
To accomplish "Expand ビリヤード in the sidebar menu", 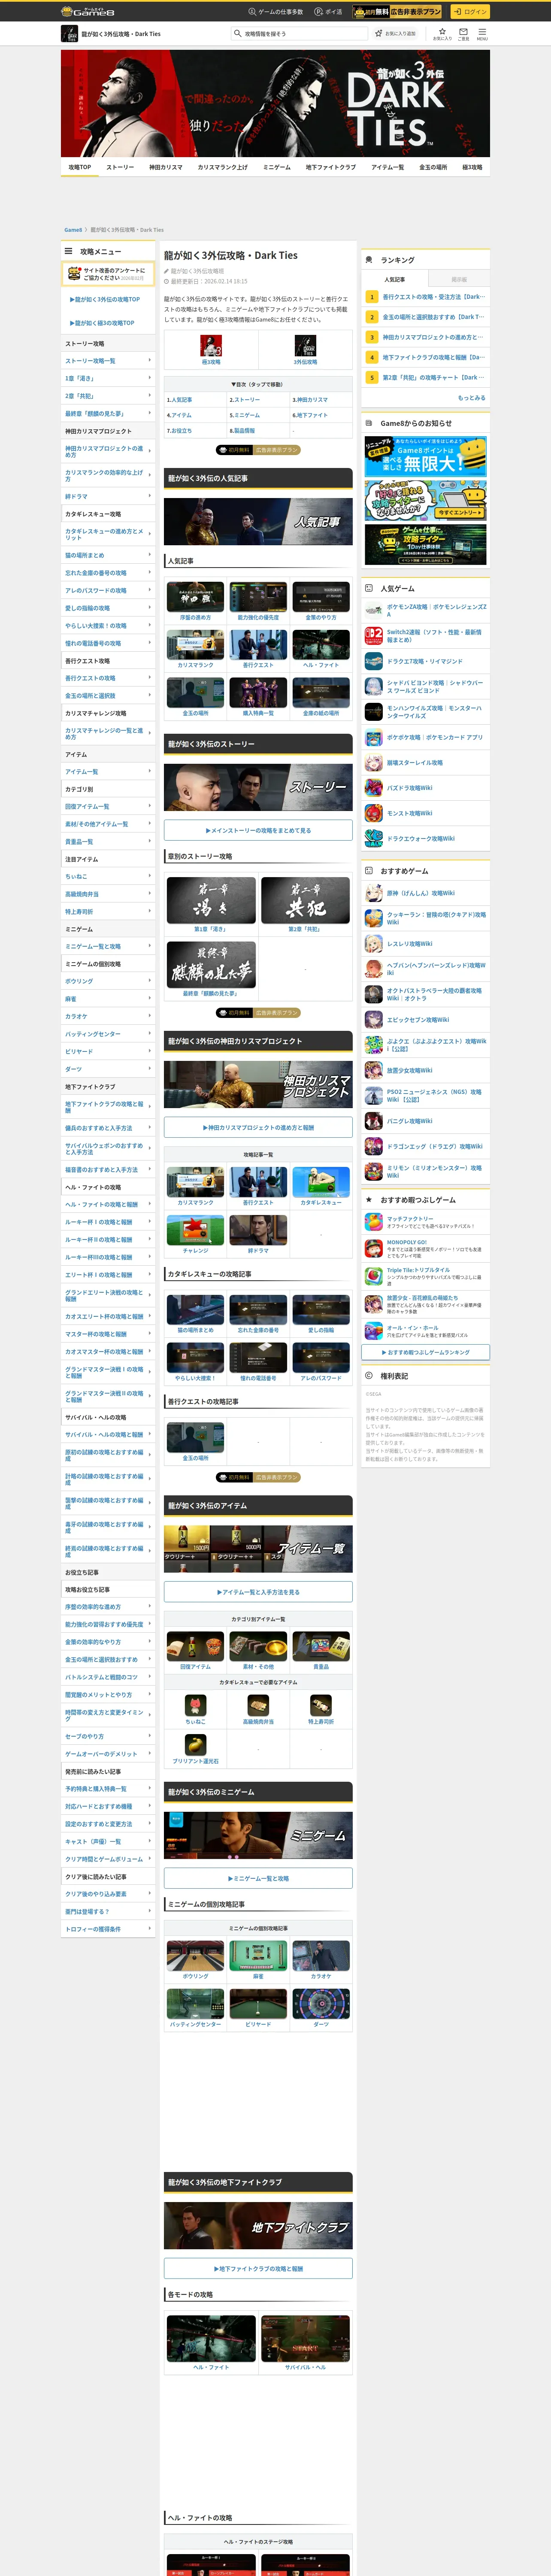I will pyautogui.click(x=108, y=1051).
